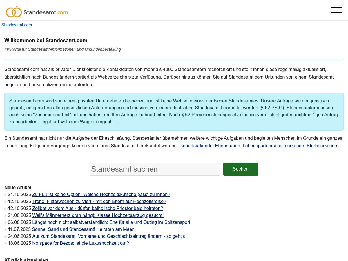The width and height of the screenshot is (348, 261).
Task: Open article No space for Bezos
Action: click(x=81, y=243)
